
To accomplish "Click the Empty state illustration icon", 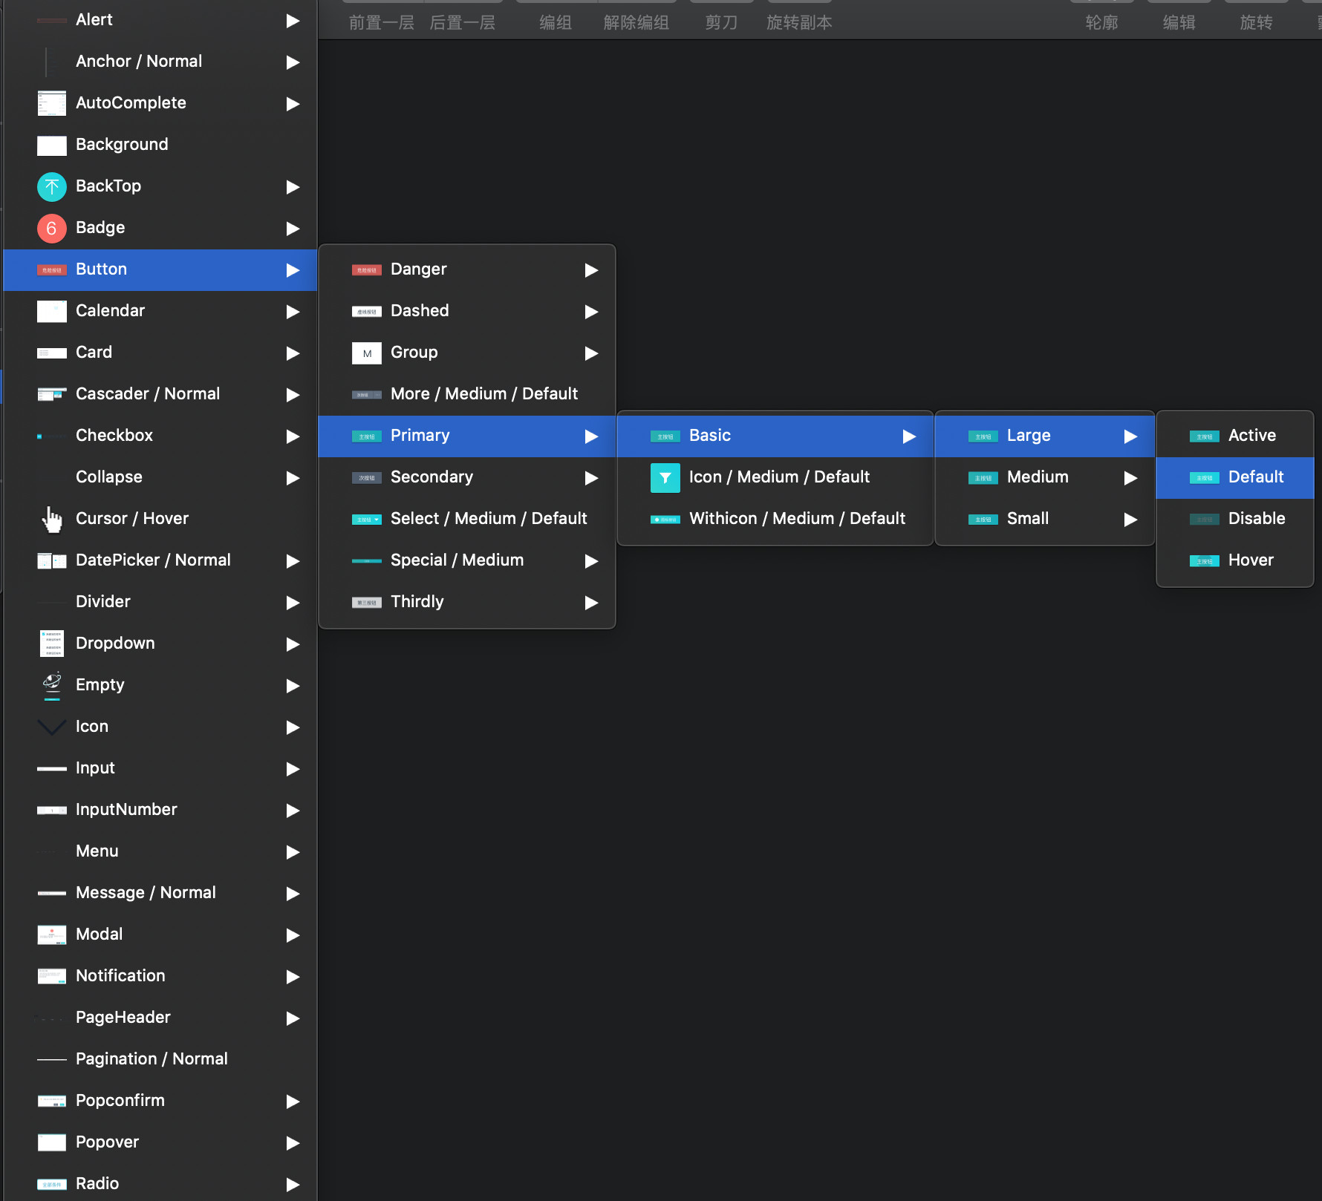I will [51, 685].
